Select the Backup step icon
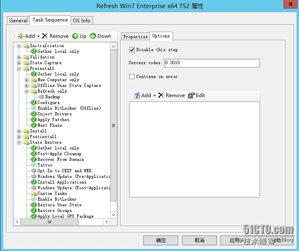The width and height of the screenshot is (299, 251). (x=41, y=97)
